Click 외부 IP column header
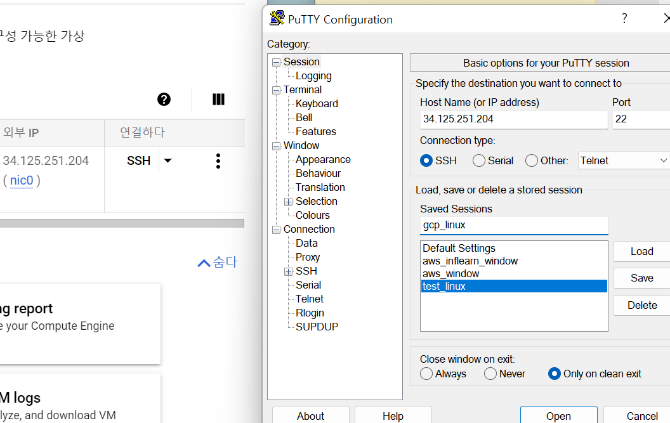Image resolution: width=670 pixels, height=423 pixels. [21, 133]
